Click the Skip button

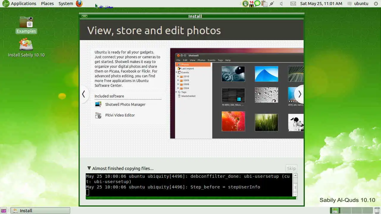click(291, 168)
